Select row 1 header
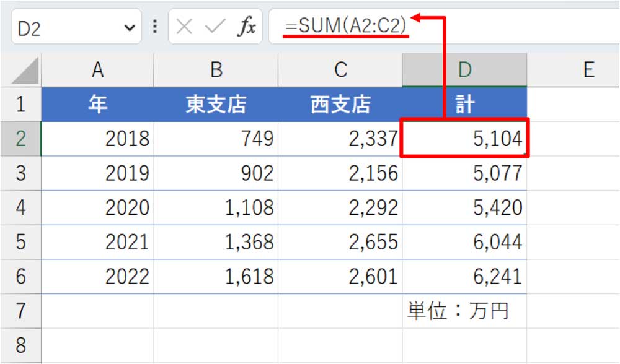This screenshot has height=364, width=620. 21,104
